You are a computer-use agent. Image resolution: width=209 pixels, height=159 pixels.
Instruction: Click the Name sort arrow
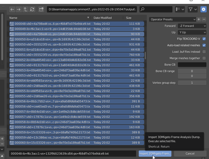[88, 18]
